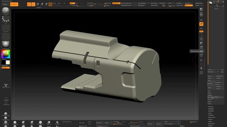Select the ClayBuildup brush
This screenshot has height=127, width=227.
15,123
